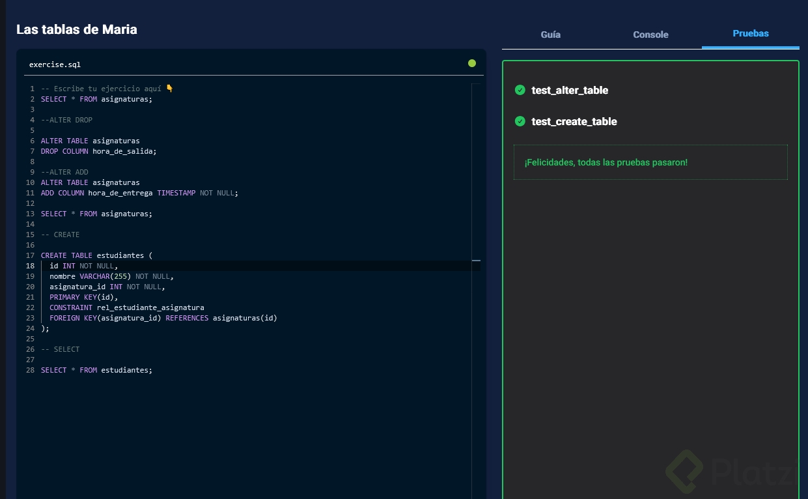The height and width of the screenshot is (499, 808).
Task: Place cursor at SELECT * FROM estudiantes
Action: click(96, 370)
